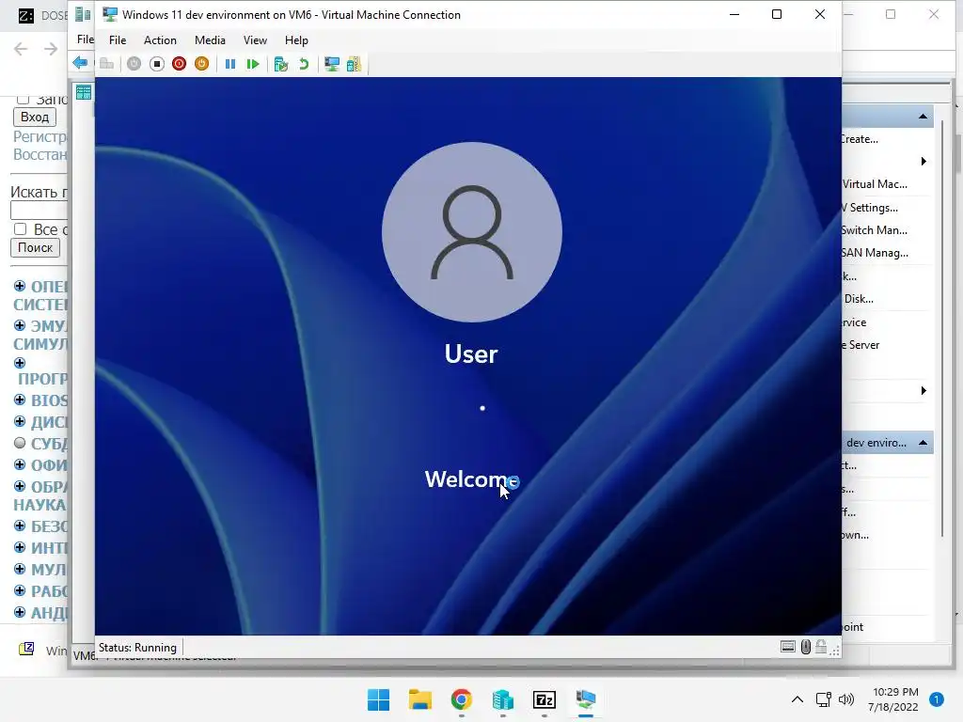The width and height of the screenshot is (963, 722).
Task: Pause the virtual machine
Action: point(230,64)
